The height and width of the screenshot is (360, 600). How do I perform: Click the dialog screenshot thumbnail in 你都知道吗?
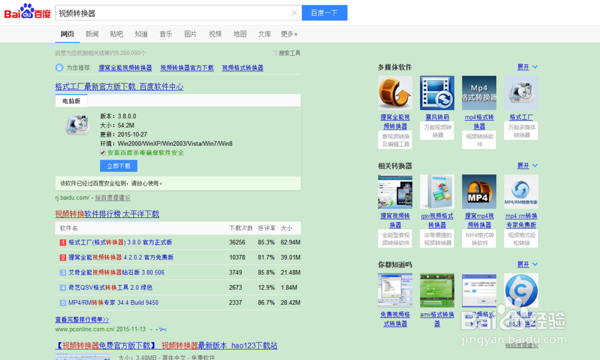click(479, 290)
